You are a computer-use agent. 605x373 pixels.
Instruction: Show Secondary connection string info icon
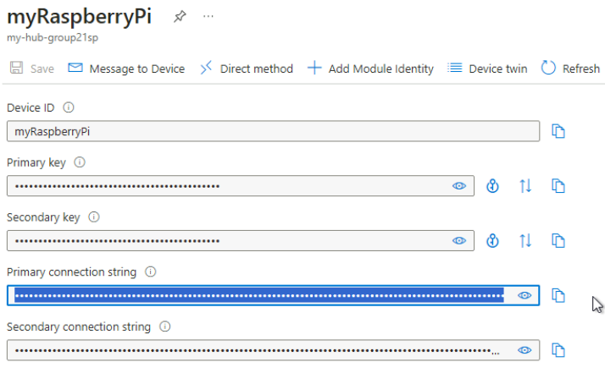pyautogui.click(x=164, y=326)
